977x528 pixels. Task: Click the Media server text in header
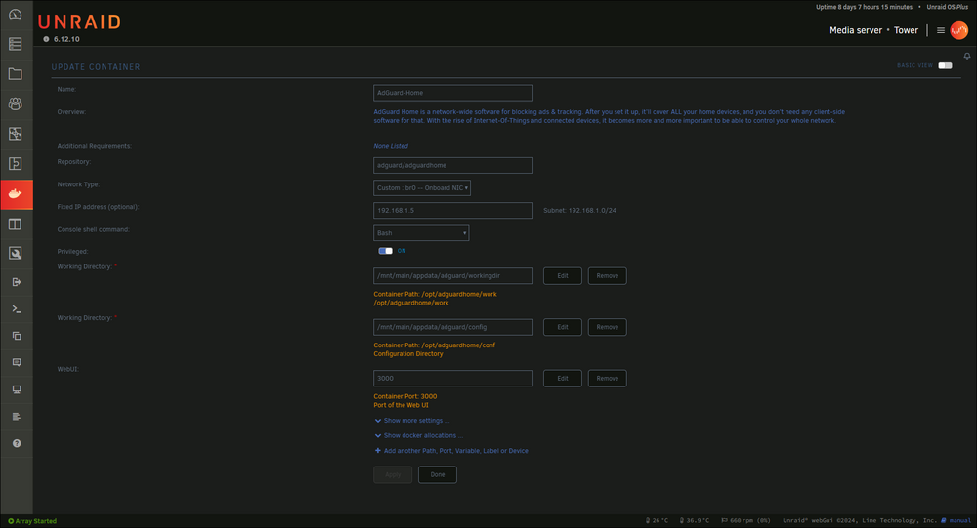(856, 30)
